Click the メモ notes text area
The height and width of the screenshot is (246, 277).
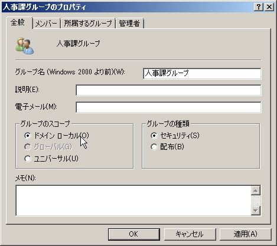coord(133,201)
